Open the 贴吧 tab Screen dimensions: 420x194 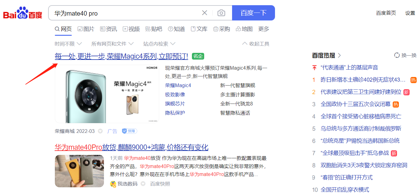pos(154,29)
